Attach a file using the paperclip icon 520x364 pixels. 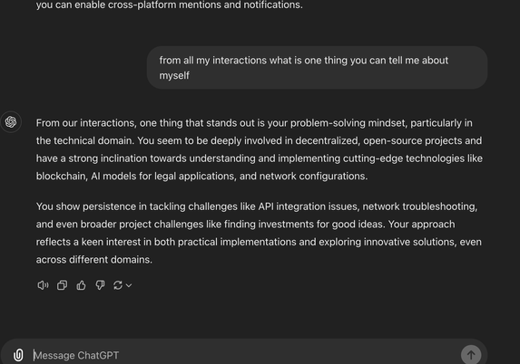[x=18, y=355]
